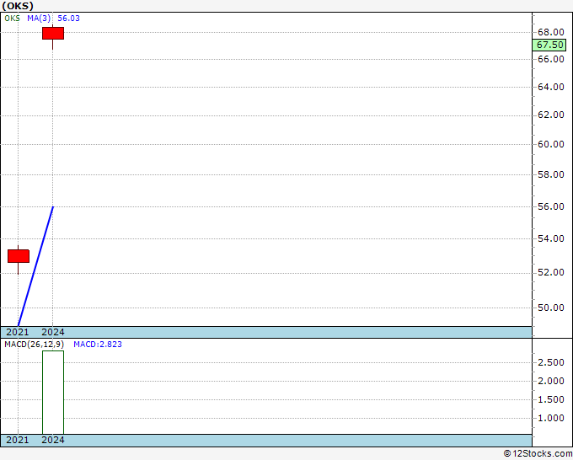Click the MACD(26,12,9) indicator label

tap(35, 345)
